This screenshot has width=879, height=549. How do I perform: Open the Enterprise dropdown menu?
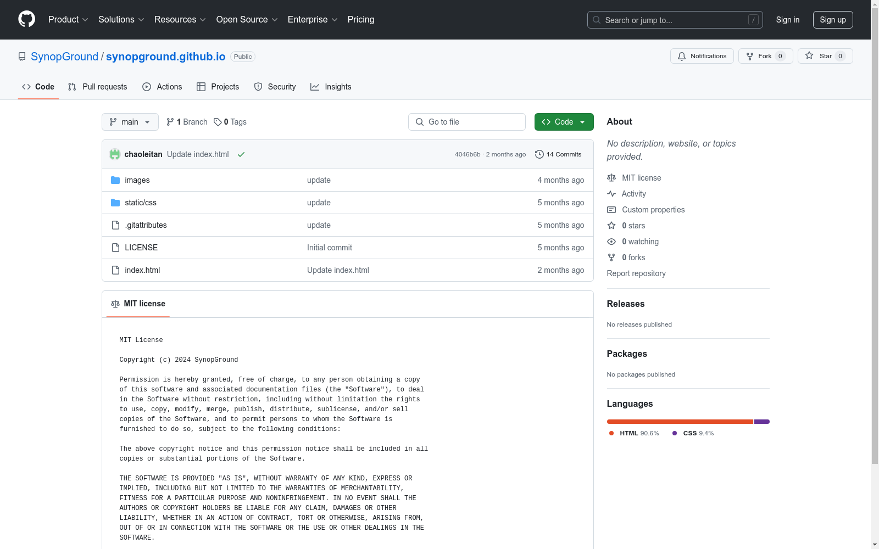tap(313, 19)
